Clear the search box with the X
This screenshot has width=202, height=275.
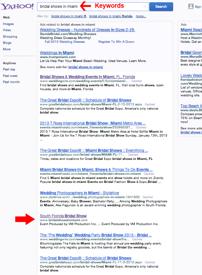point(145,7)
